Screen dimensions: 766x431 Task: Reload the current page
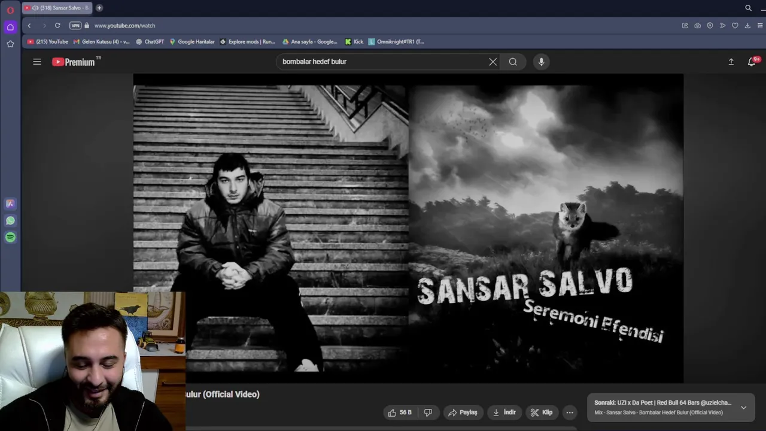pyautogui.click(x=57, y=26)
